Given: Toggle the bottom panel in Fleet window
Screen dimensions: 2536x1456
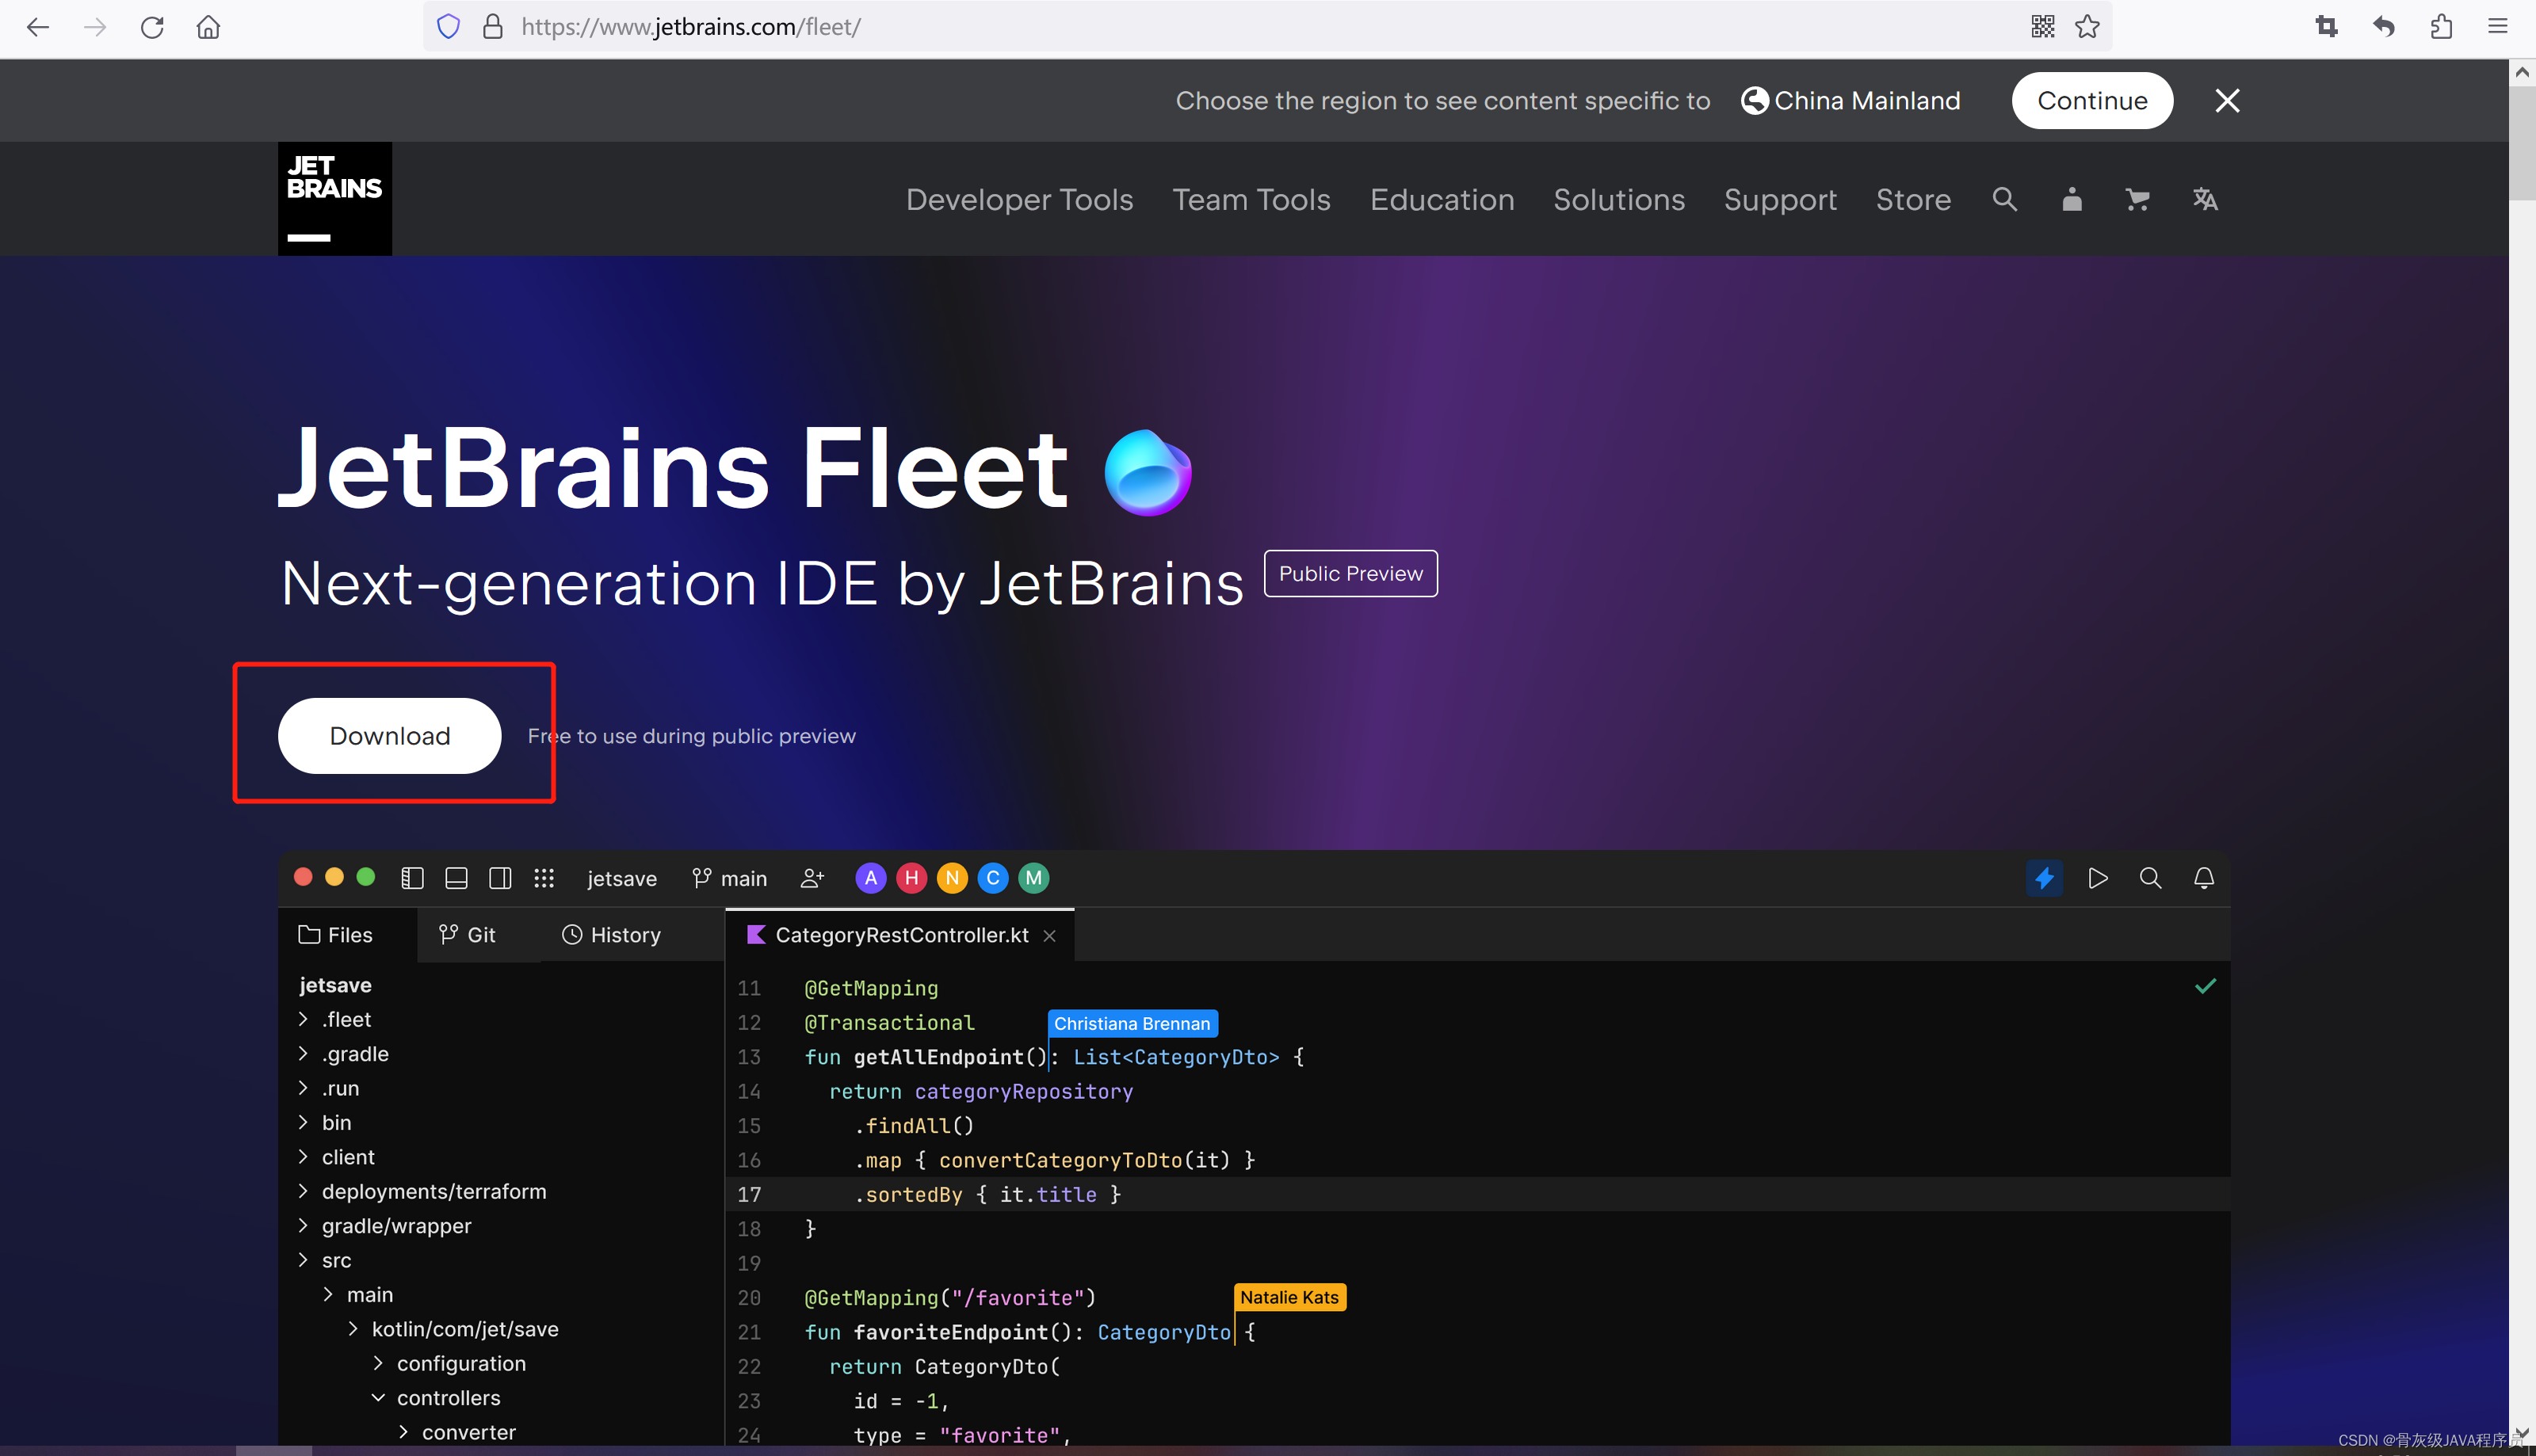Looking at the screenshot, I should click(456, 878).
